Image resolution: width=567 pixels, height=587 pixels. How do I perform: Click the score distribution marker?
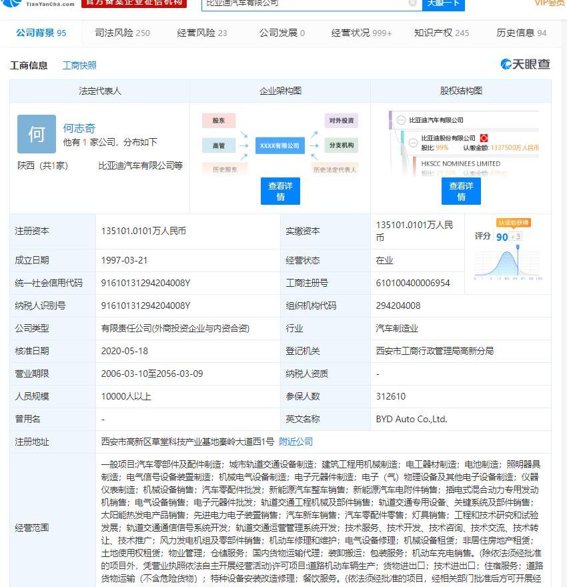coord(518,247)
